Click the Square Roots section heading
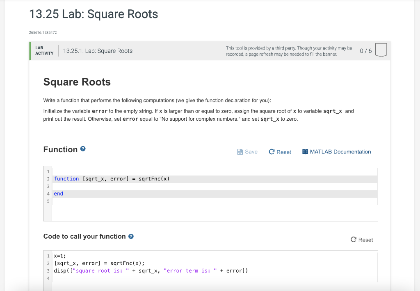420x291 pixels. [77, 82]
